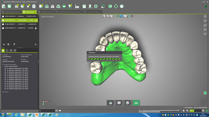Click the tooth crown design toolbar icon
The width and height of the screenshot is (209, 117).
[41, 6]
